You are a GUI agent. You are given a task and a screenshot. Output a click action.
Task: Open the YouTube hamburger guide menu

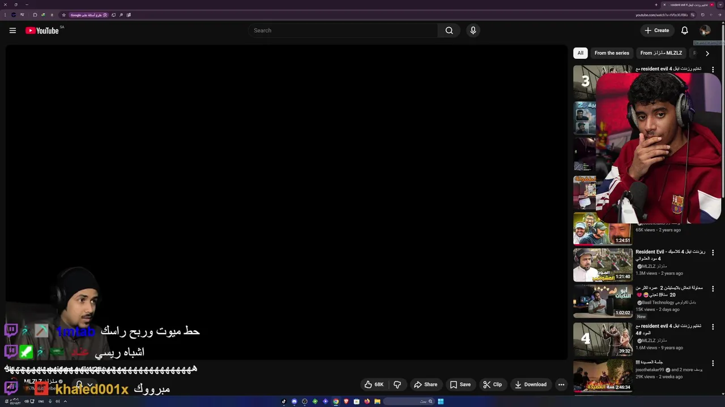click(12, 31)
